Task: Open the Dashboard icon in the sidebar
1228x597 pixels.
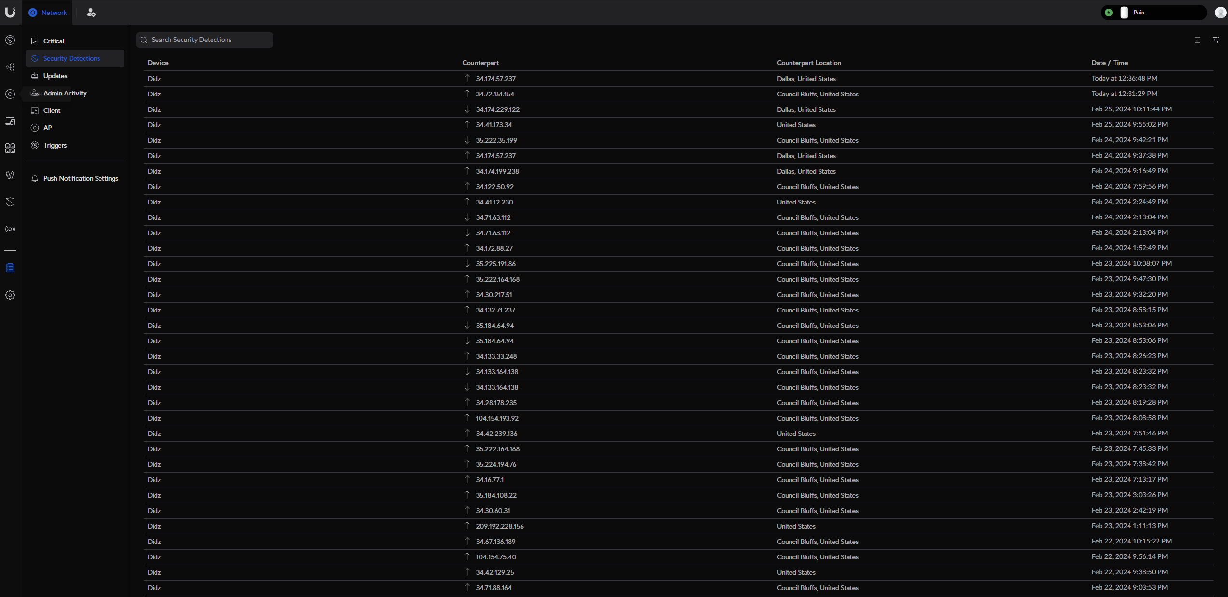Action: point(10,40)
